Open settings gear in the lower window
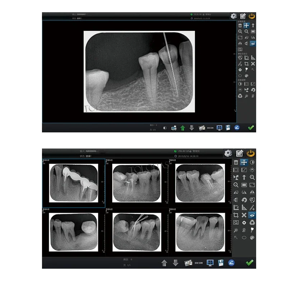This screenshot has height=287, width=287. (x=228, y=153)
